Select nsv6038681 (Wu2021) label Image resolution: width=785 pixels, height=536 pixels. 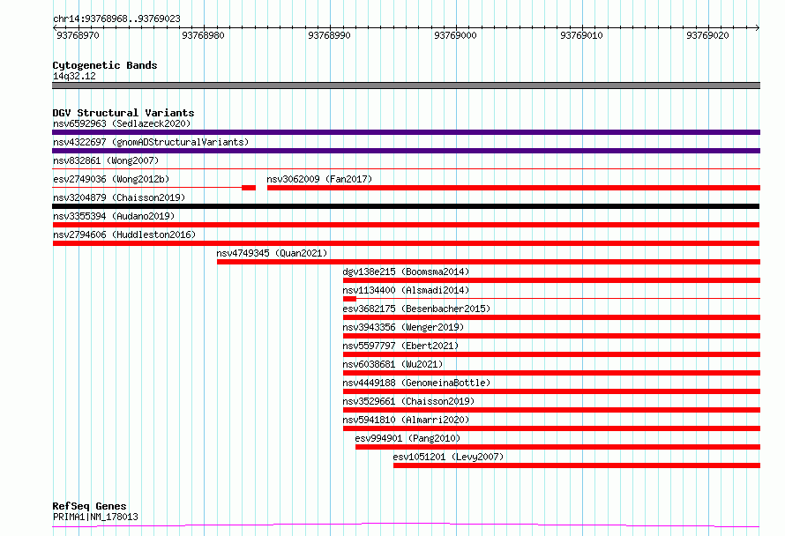[x=392, y=364]
